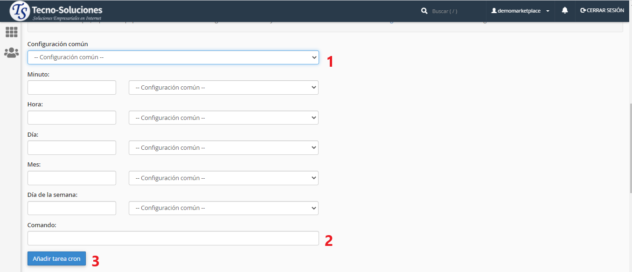Click the logout arrow icon
This screenshot has width=632, height=272.
(x=583, y=10)
